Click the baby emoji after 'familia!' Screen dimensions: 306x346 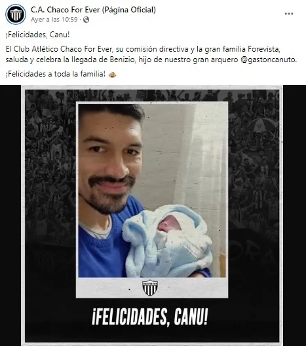coord(112,75)
